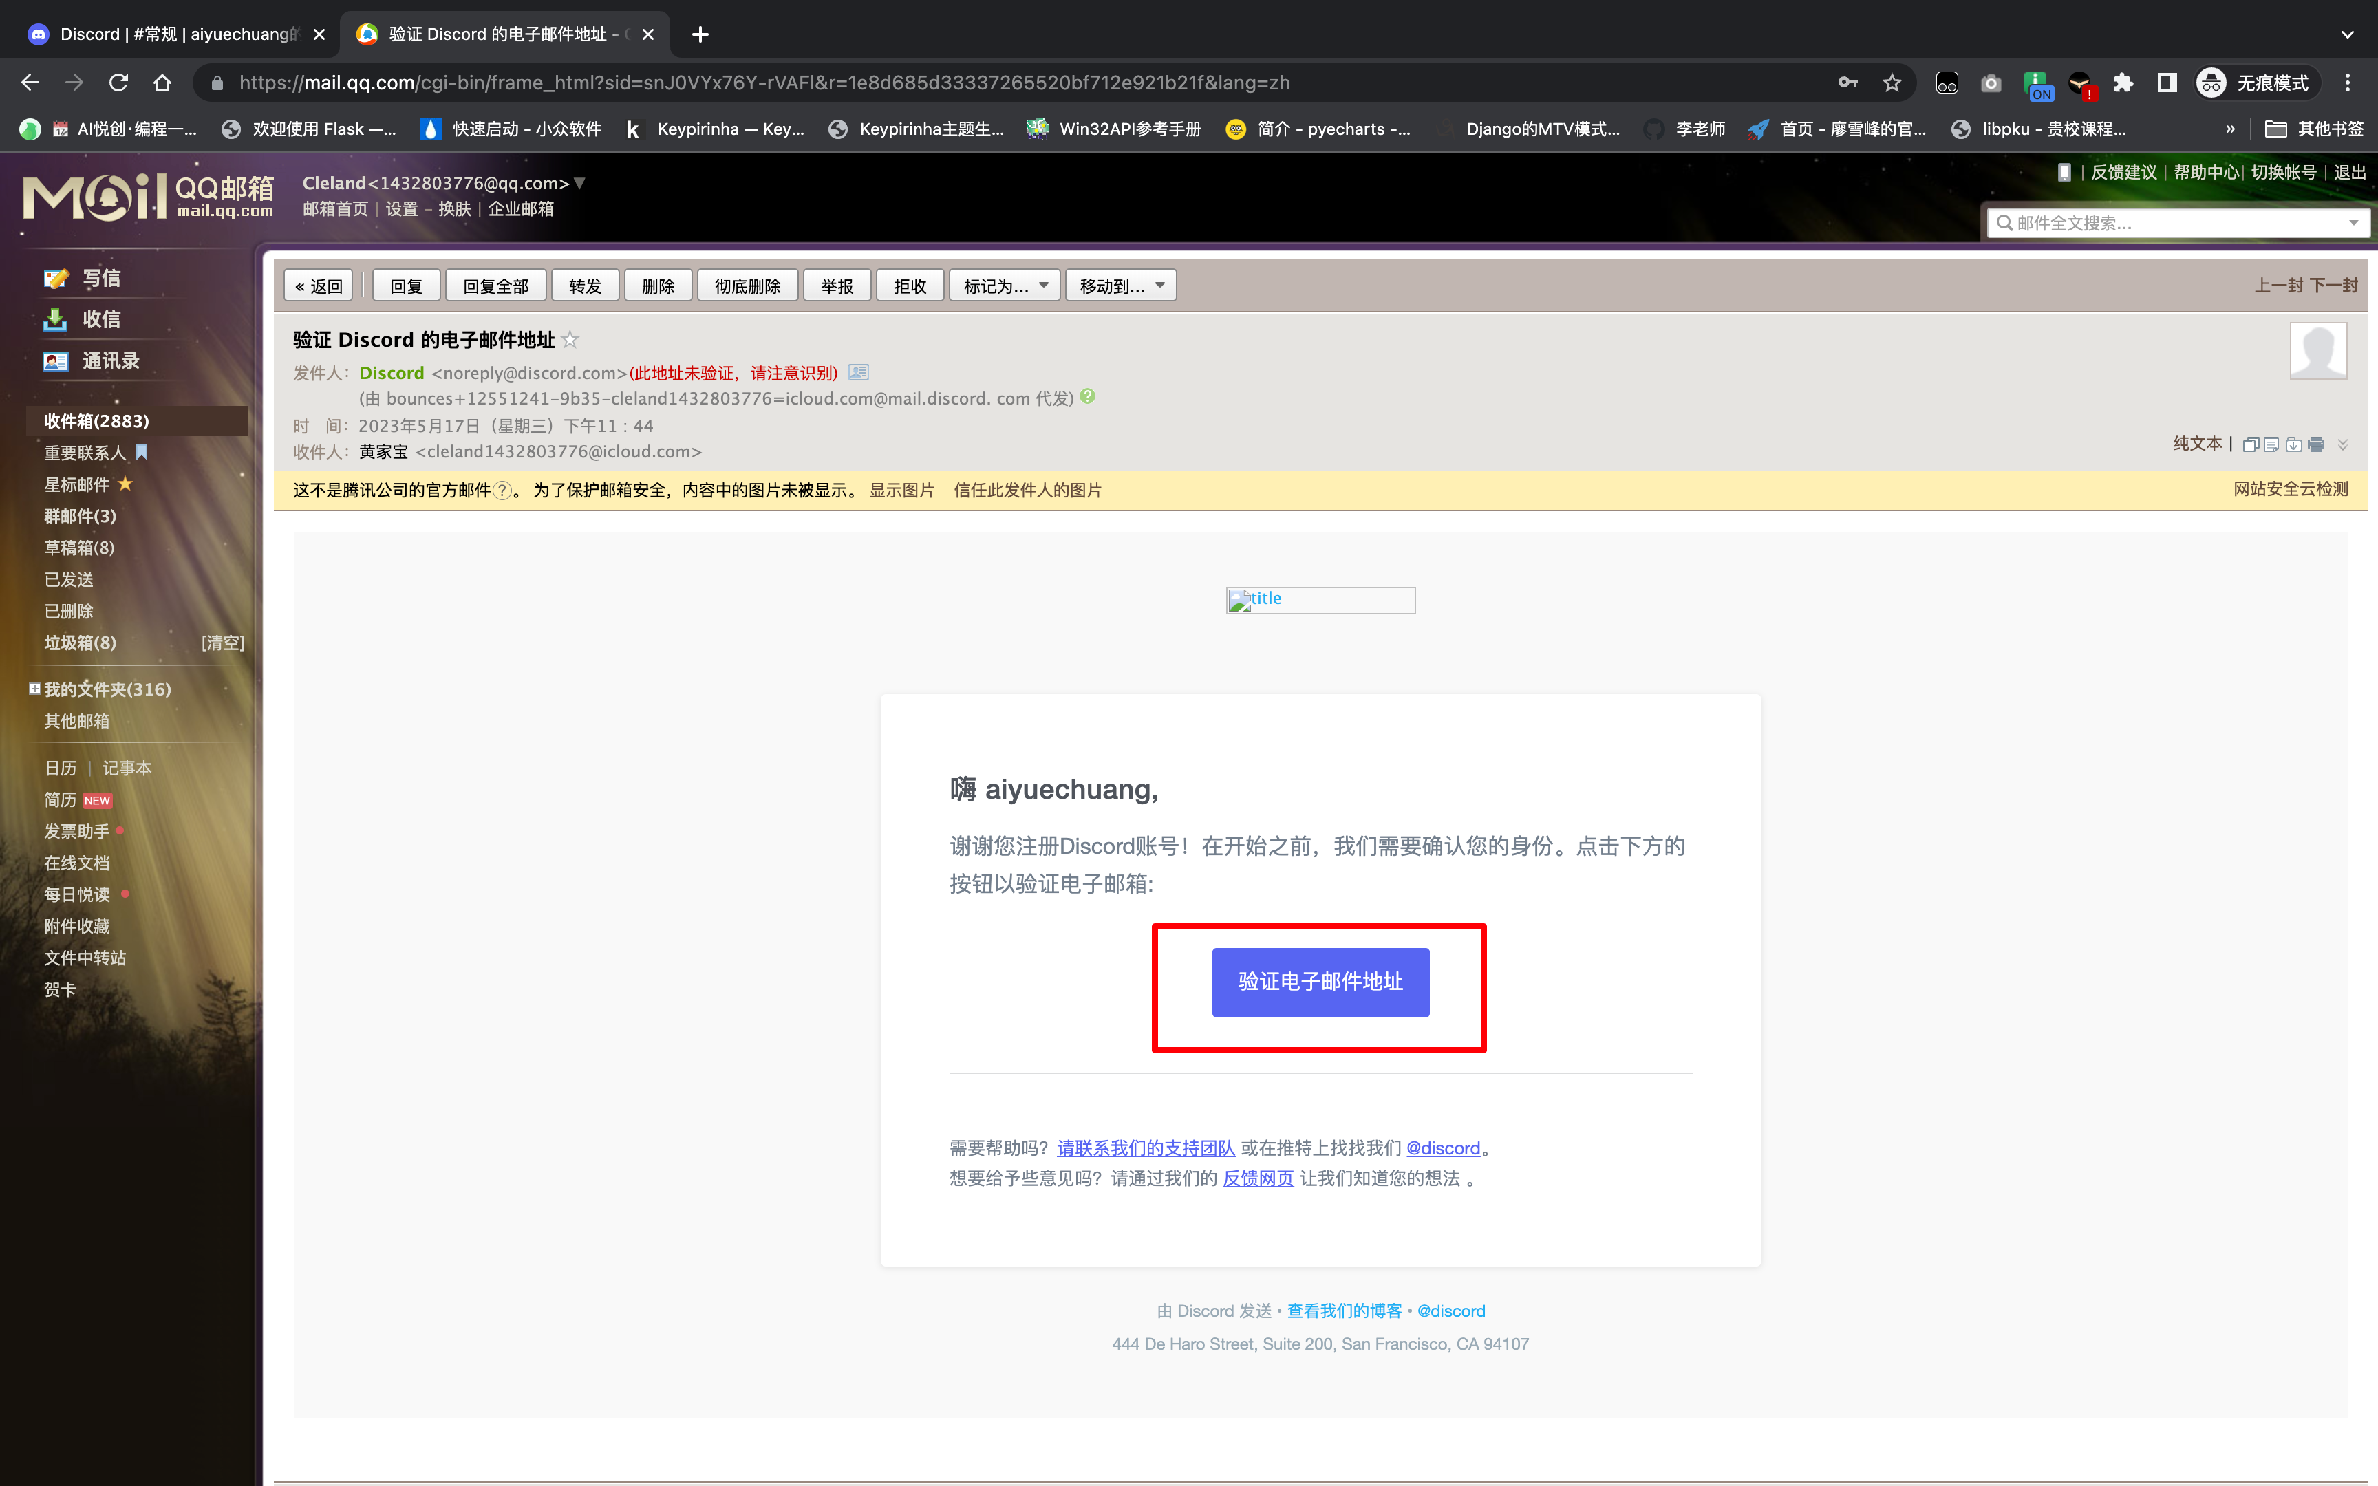Click the camera screenshot extension icon
The image size is (2378, 1486).
(1991, 83)
